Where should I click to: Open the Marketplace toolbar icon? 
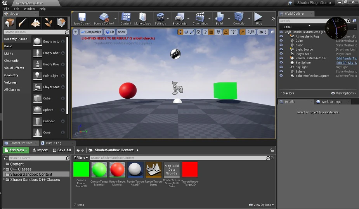(x=142, y=19)
